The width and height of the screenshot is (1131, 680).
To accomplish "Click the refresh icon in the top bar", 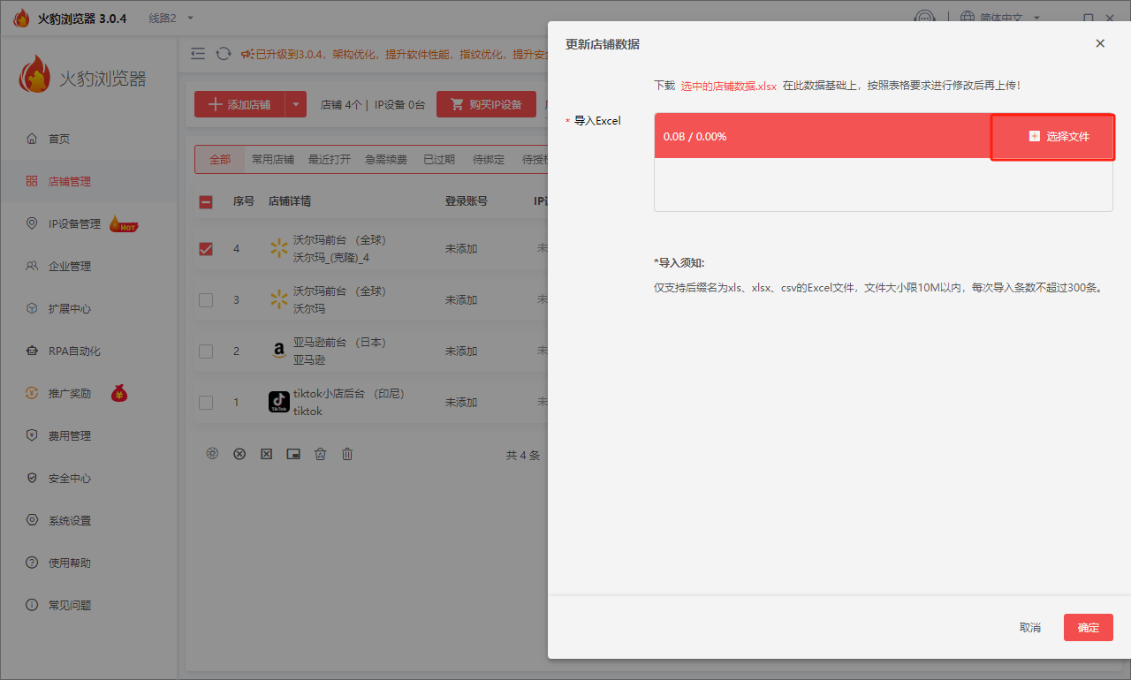I will [x=224, y=54].
